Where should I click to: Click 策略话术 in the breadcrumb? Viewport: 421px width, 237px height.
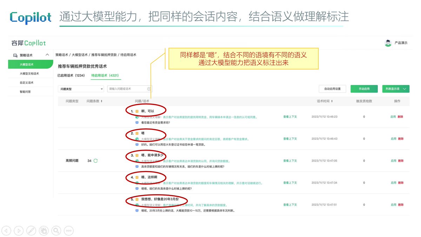(62, 55)
